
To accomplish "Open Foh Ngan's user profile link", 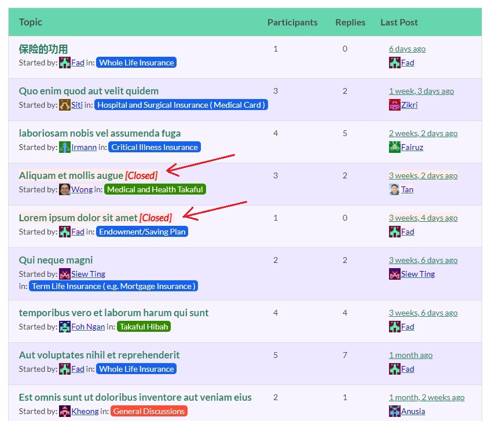I will pyautogui.click(x=88, y=327).
